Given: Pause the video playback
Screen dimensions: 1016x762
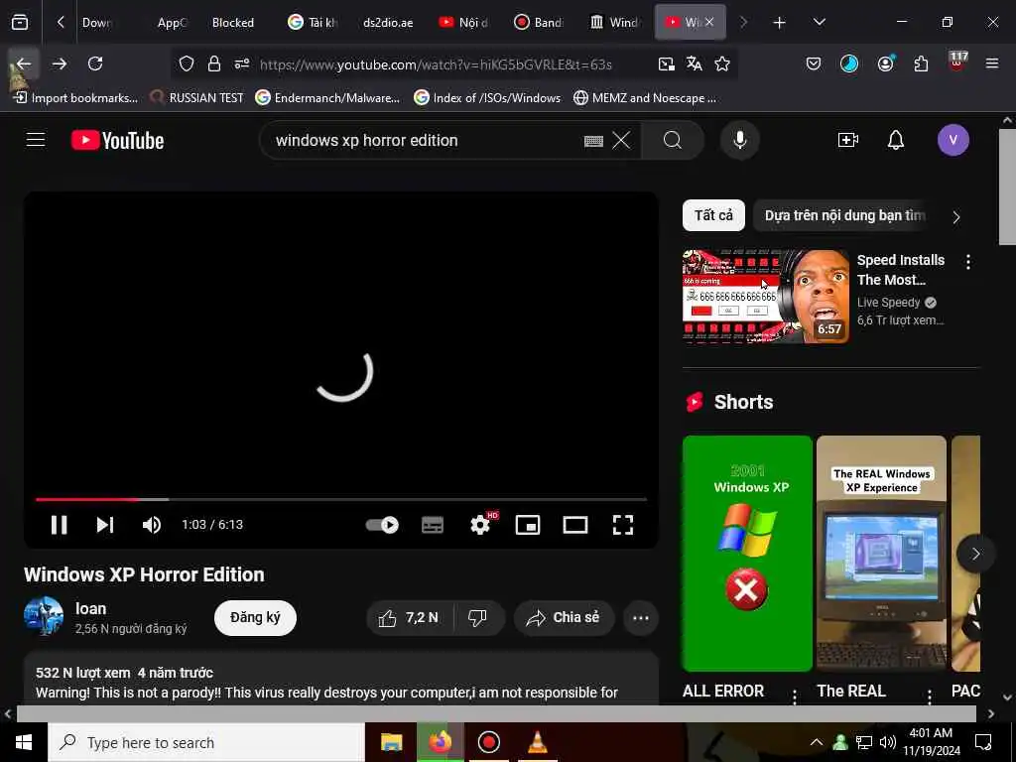Looking at the screenshot, I should tap(59, 524).
